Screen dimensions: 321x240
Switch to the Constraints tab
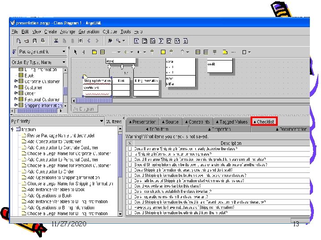tap(198, 122)
